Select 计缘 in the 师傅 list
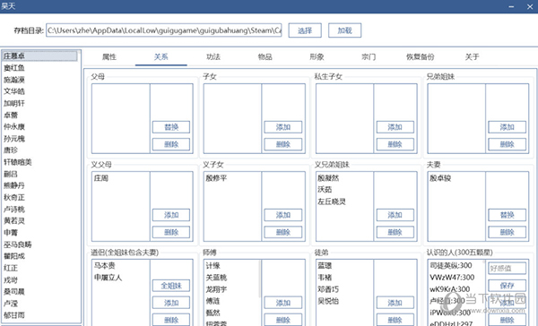Image resolution: width=538 pixels, height=326 pixels. (x=213, y=266)
